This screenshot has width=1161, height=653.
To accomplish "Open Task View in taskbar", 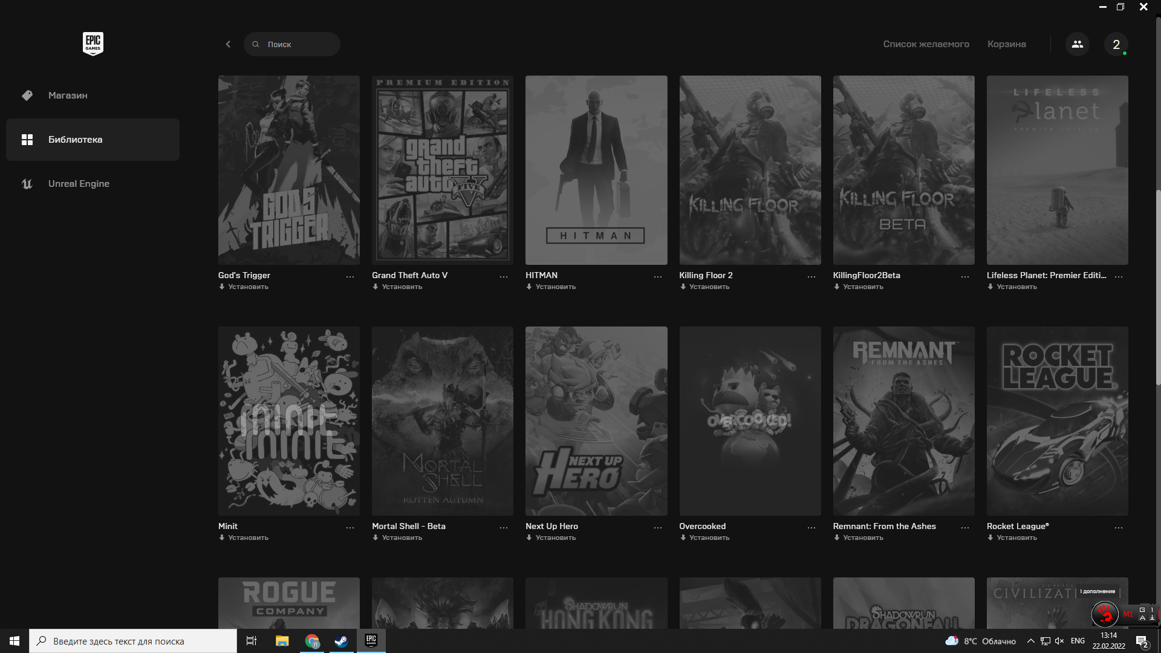I will click(252, 641).
